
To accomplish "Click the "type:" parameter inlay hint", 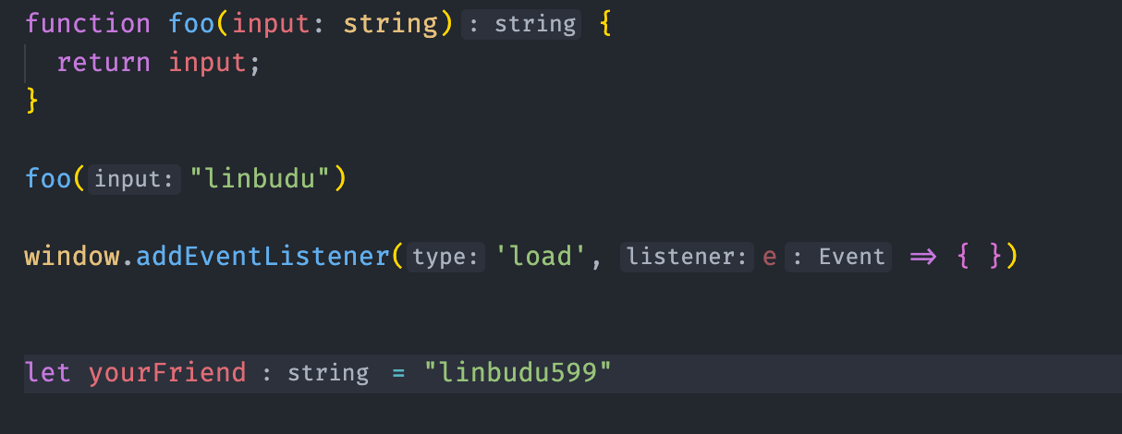I will (x=447, y=258).
